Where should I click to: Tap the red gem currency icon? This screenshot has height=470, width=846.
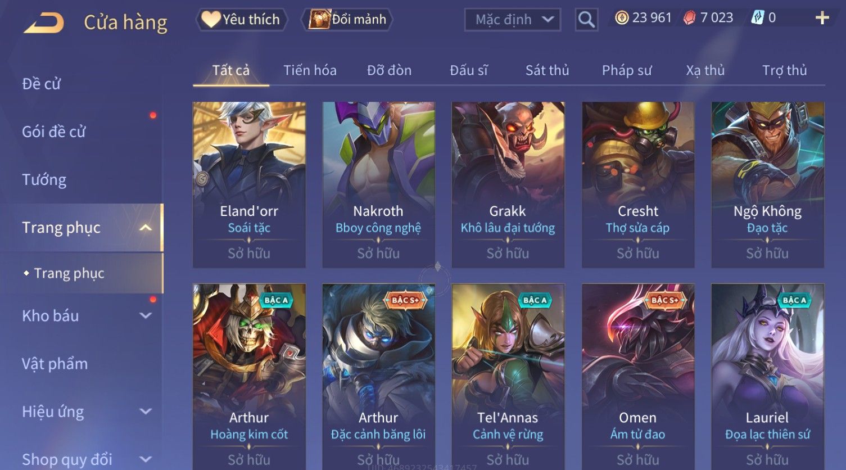689,18
